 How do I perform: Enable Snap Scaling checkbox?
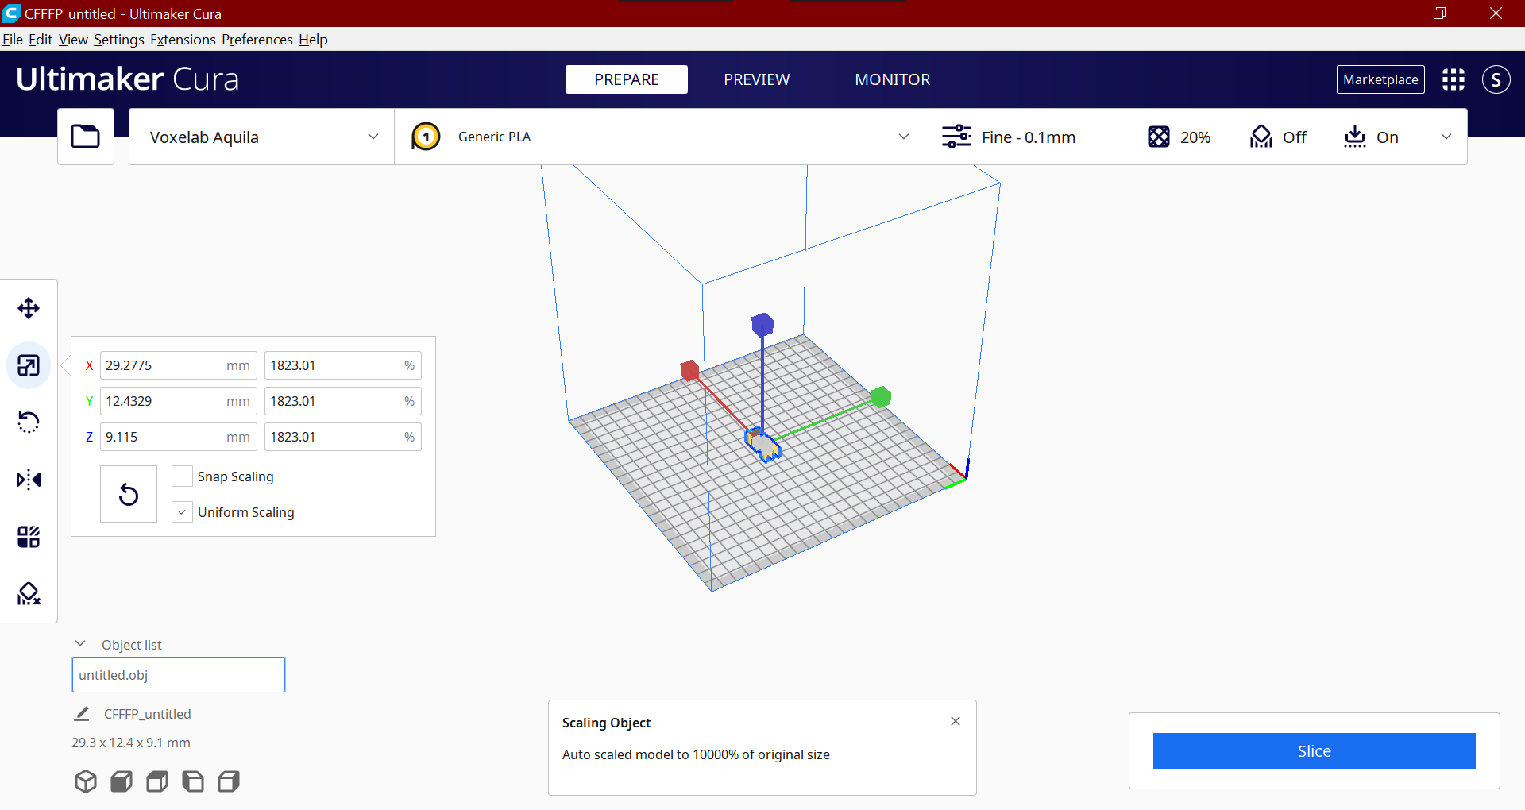pyautogui.click(x=182, y=476)
